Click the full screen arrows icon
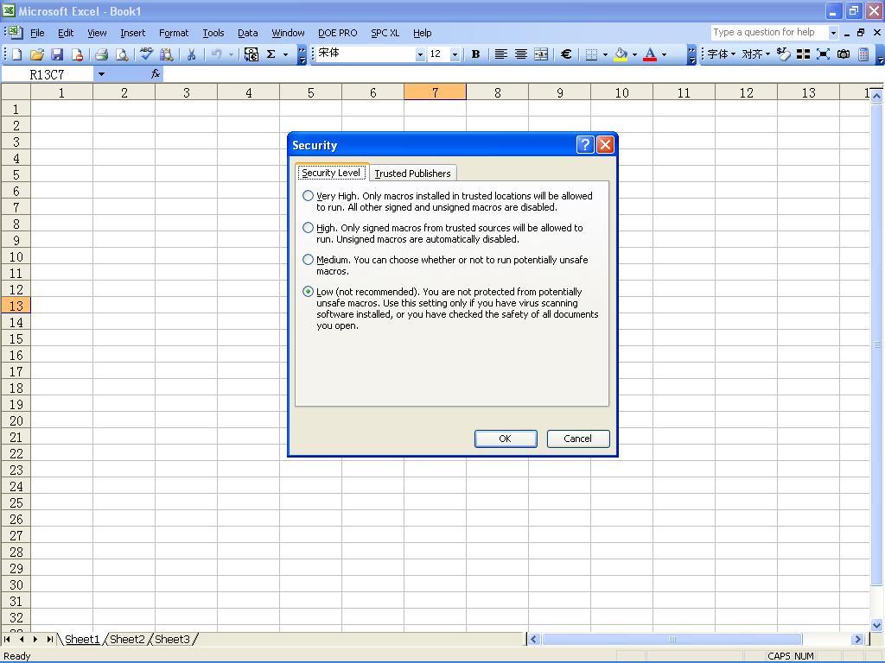Image resolution: width=885 pixels, height=663 pixels. click(823, 54)
